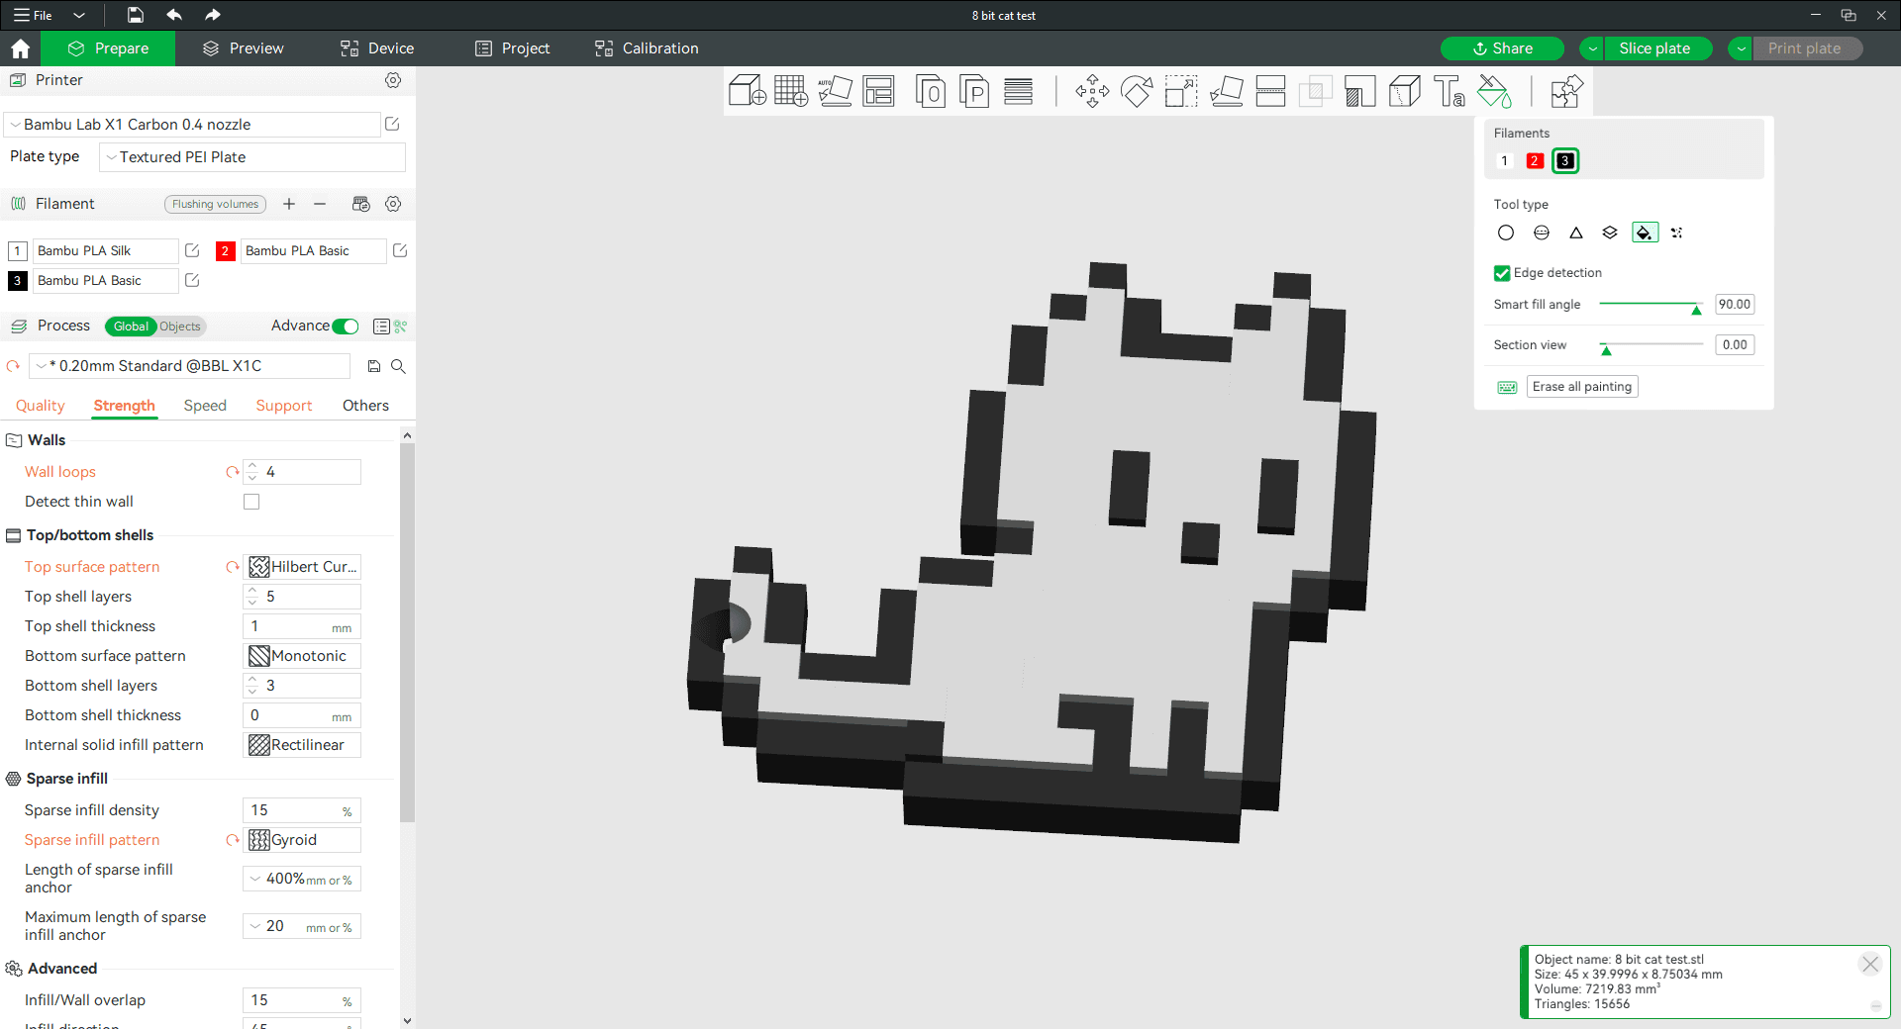Select the Gap fill tool type

1676,233
